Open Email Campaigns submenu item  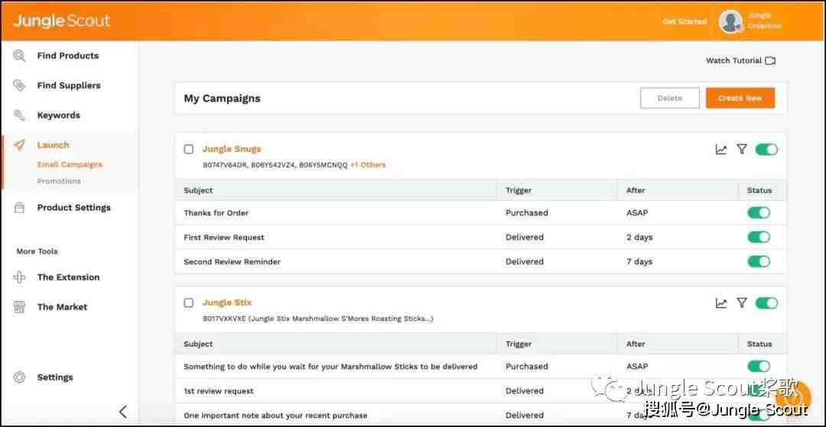70,164
